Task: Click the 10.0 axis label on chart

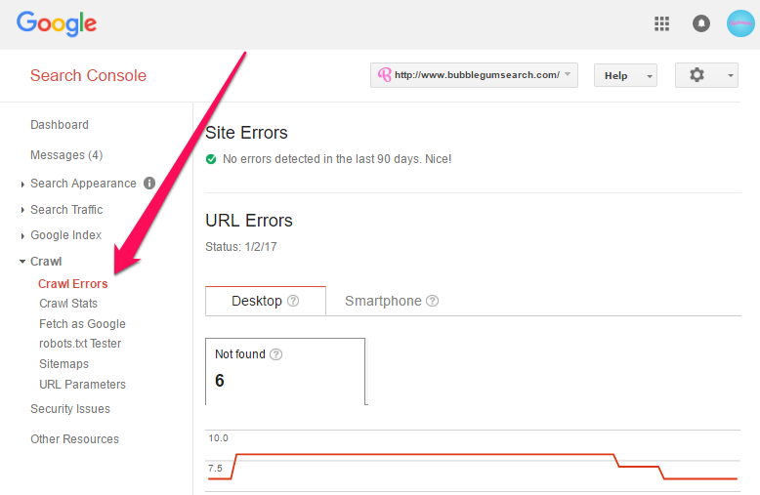Action: [218, 438]
